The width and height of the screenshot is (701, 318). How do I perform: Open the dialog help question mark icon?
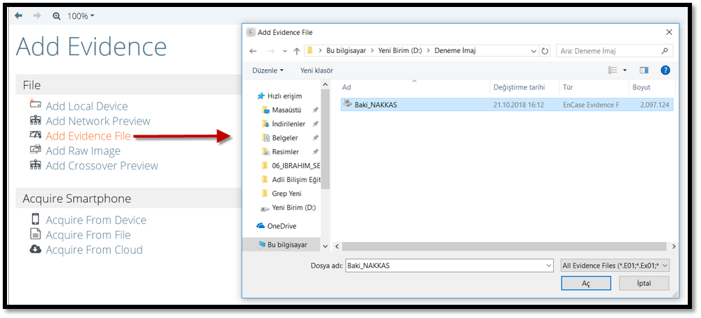point(665,70)
